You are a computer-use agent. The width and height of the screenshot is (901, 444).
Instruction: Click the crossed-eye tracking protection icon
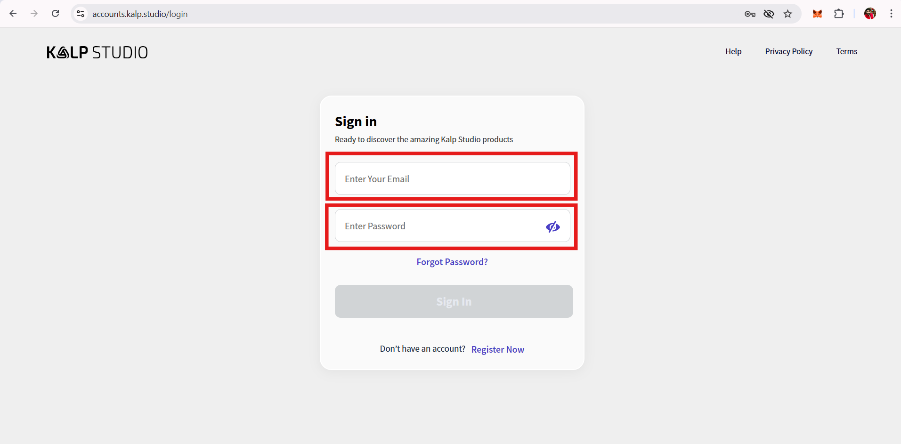click(769, 14)
